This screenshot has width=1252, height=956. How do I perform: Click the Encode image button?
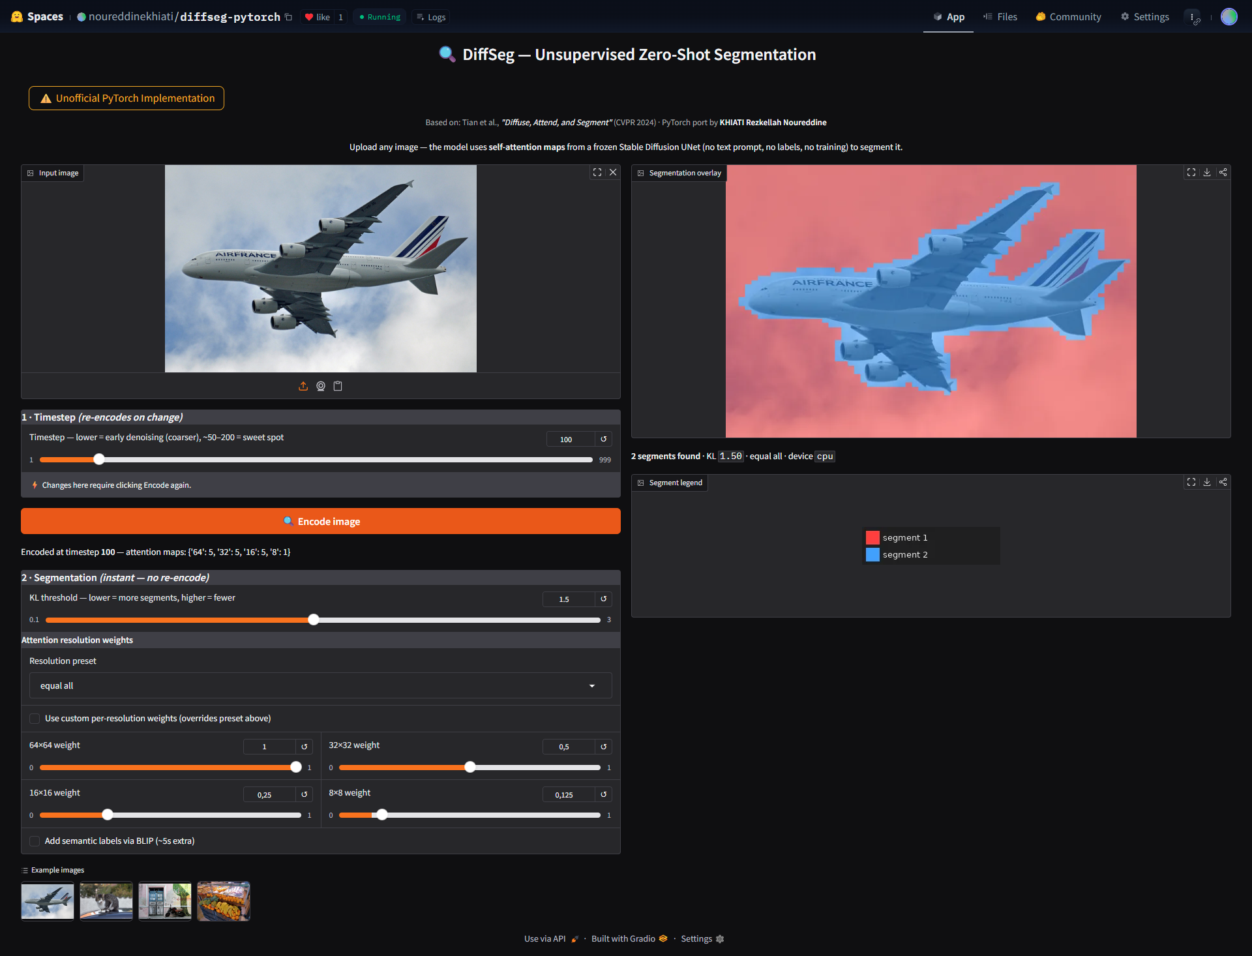[320, 521]
